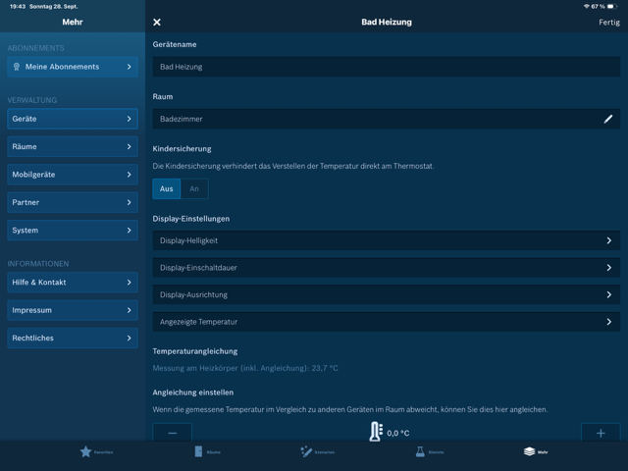Tap Fertig to finish editing
Screen dimensions: 628x471
point(608,22)
